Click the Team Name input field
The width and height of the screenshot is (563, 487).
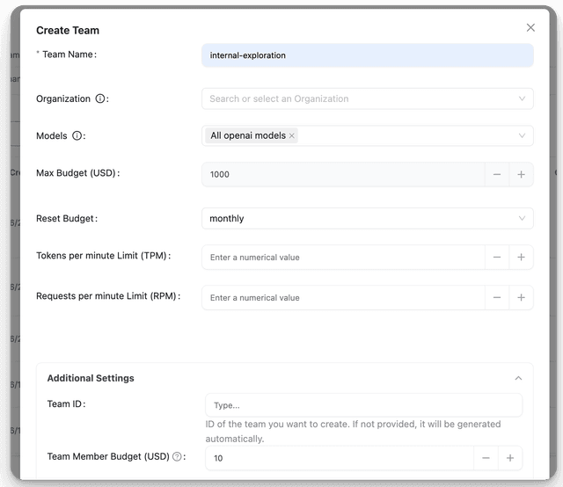coord(368,55)
